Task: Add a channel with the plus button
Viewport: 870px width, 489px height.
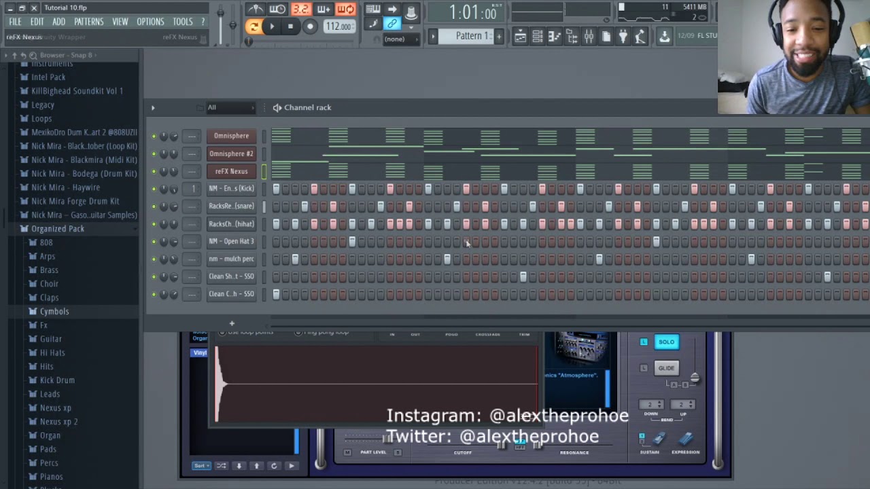Action: point(232,323)
